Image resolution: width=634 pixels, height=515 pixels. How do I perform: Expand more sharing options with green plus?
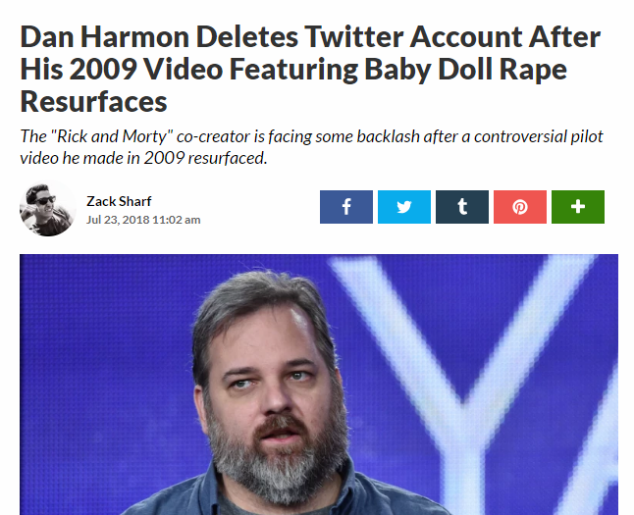577,207
